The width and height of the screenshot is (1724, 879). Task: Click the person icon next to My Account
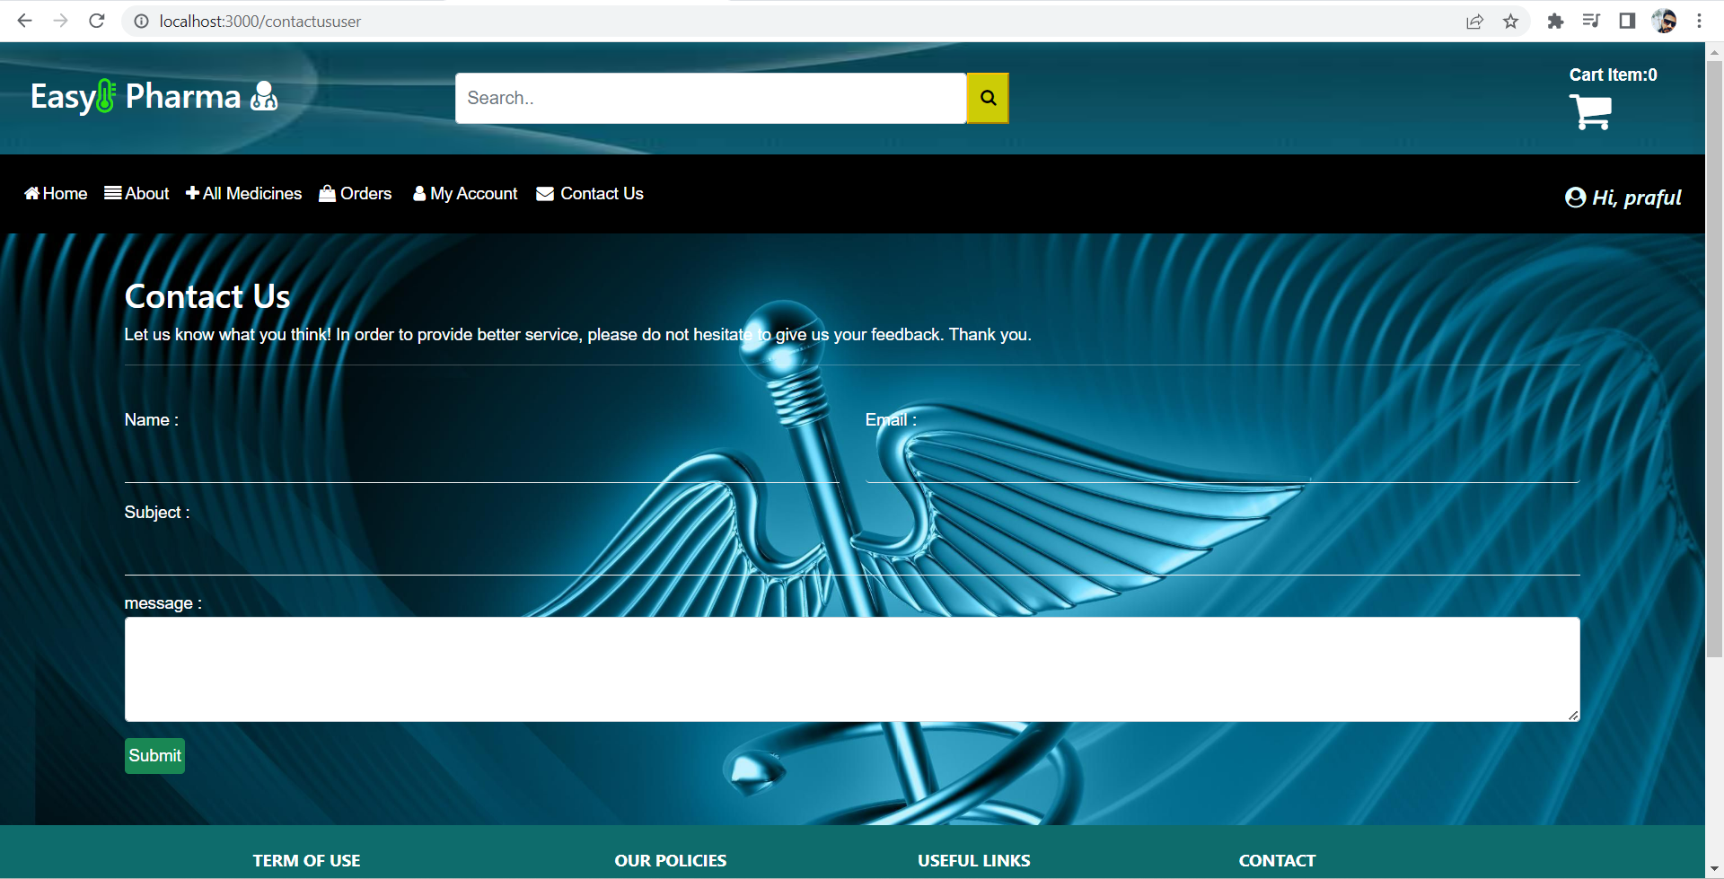[x=419, y=193]
